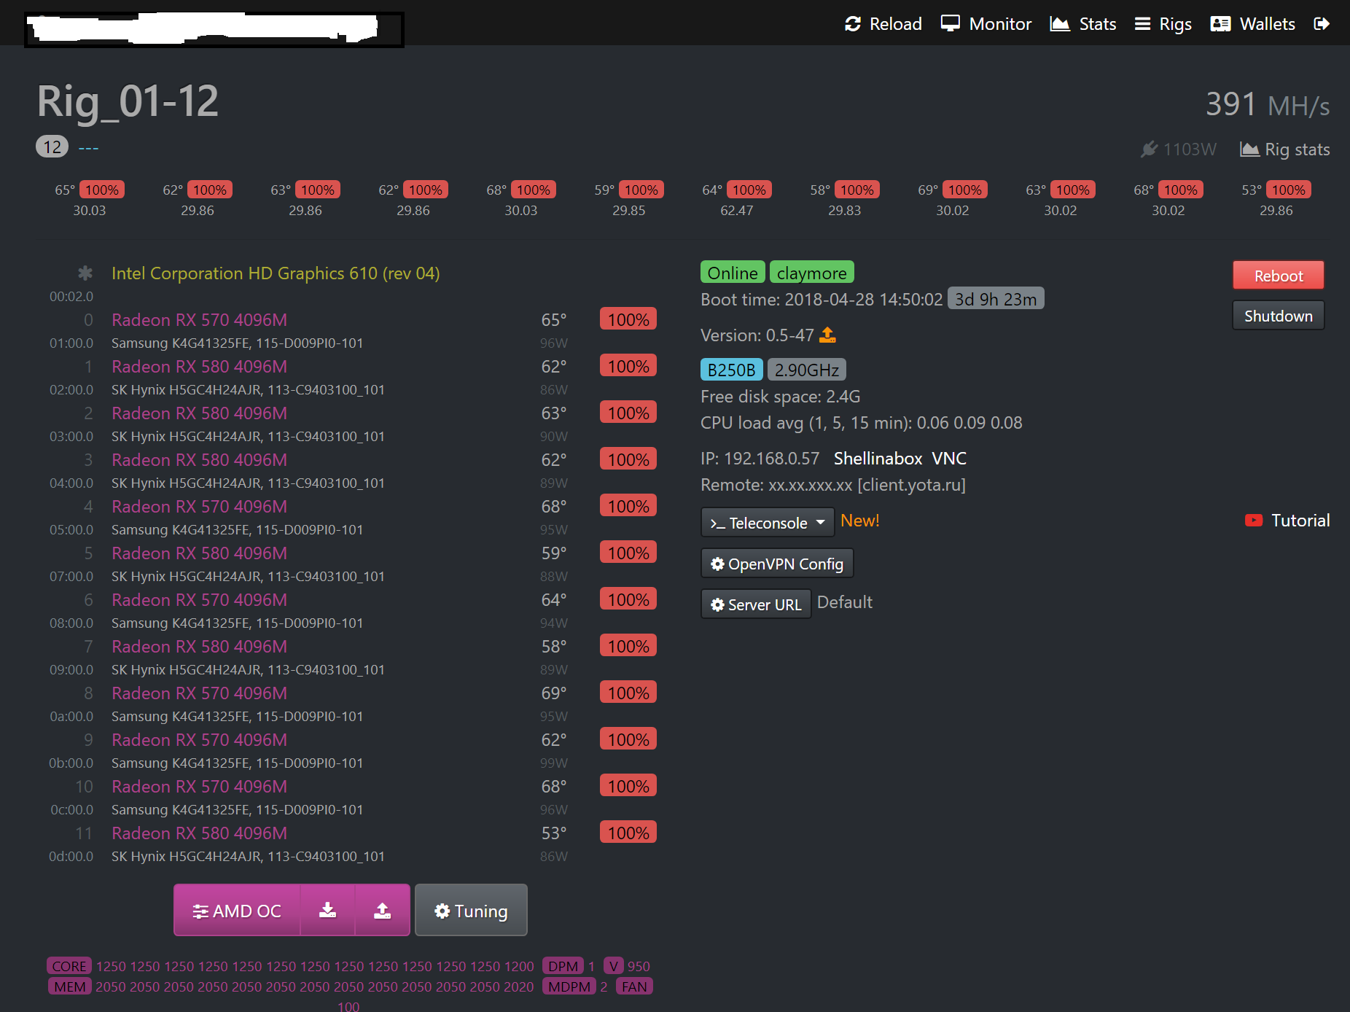Click the AMD OC download icon button
Viewport: 1350px width, 1012px height.
pyautogui.click(x=328, y=910)
